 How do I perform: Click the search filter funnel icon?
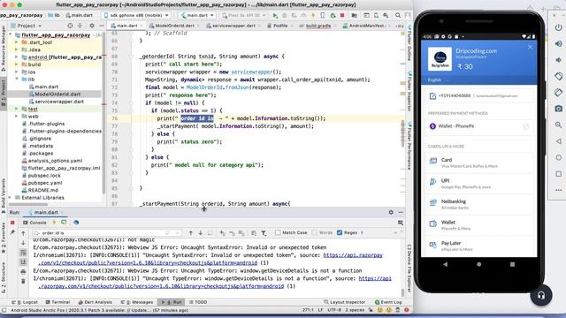264,233
